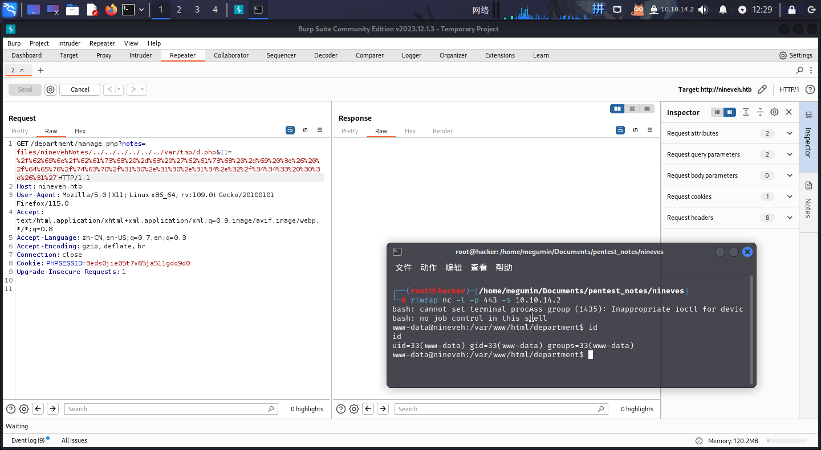The image size is (821, 450).
Task: Click the Send button
Action: [x=25, y=89]
